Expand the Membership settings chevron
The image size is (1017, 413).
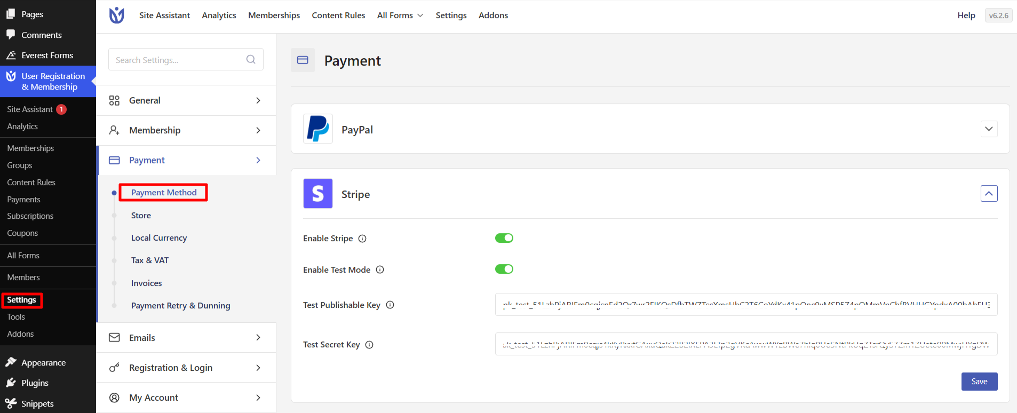pos(258,130)
